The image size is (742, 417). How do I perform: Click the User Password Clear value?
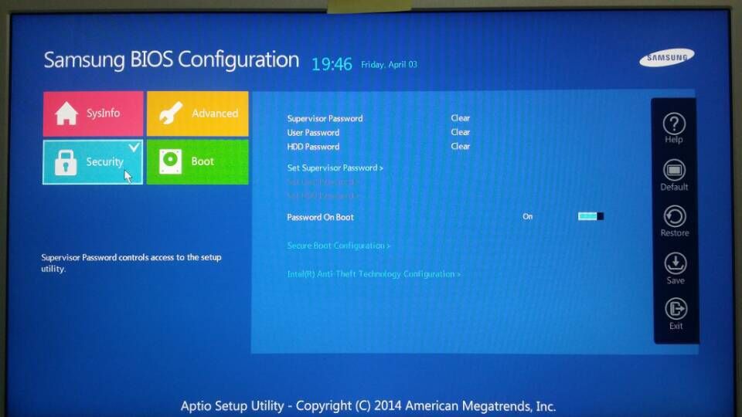(x=460, y=132)
